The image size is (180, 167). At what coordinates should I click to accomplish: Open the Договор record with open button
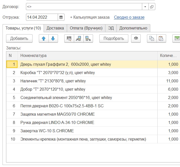[x=152, y=7]
